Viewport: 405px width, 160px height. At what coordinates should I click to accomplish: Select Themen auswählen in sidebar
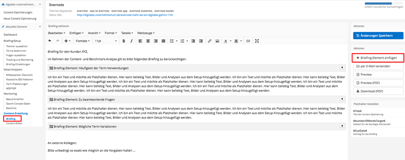pyautogui.click(x=17, y=46)
